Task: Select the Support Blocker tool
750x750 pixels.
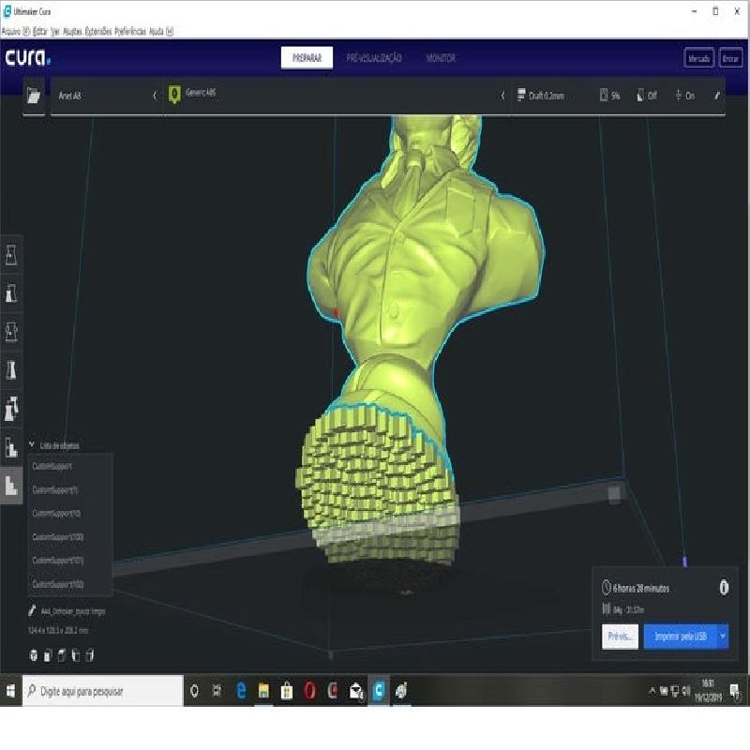Action: click(x=11, y=447)
